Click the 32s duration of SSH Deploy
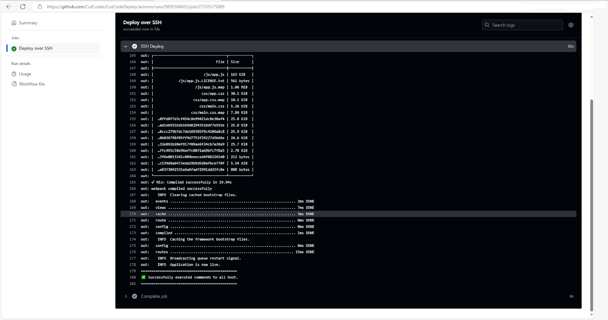 click(x=570, y=46)
